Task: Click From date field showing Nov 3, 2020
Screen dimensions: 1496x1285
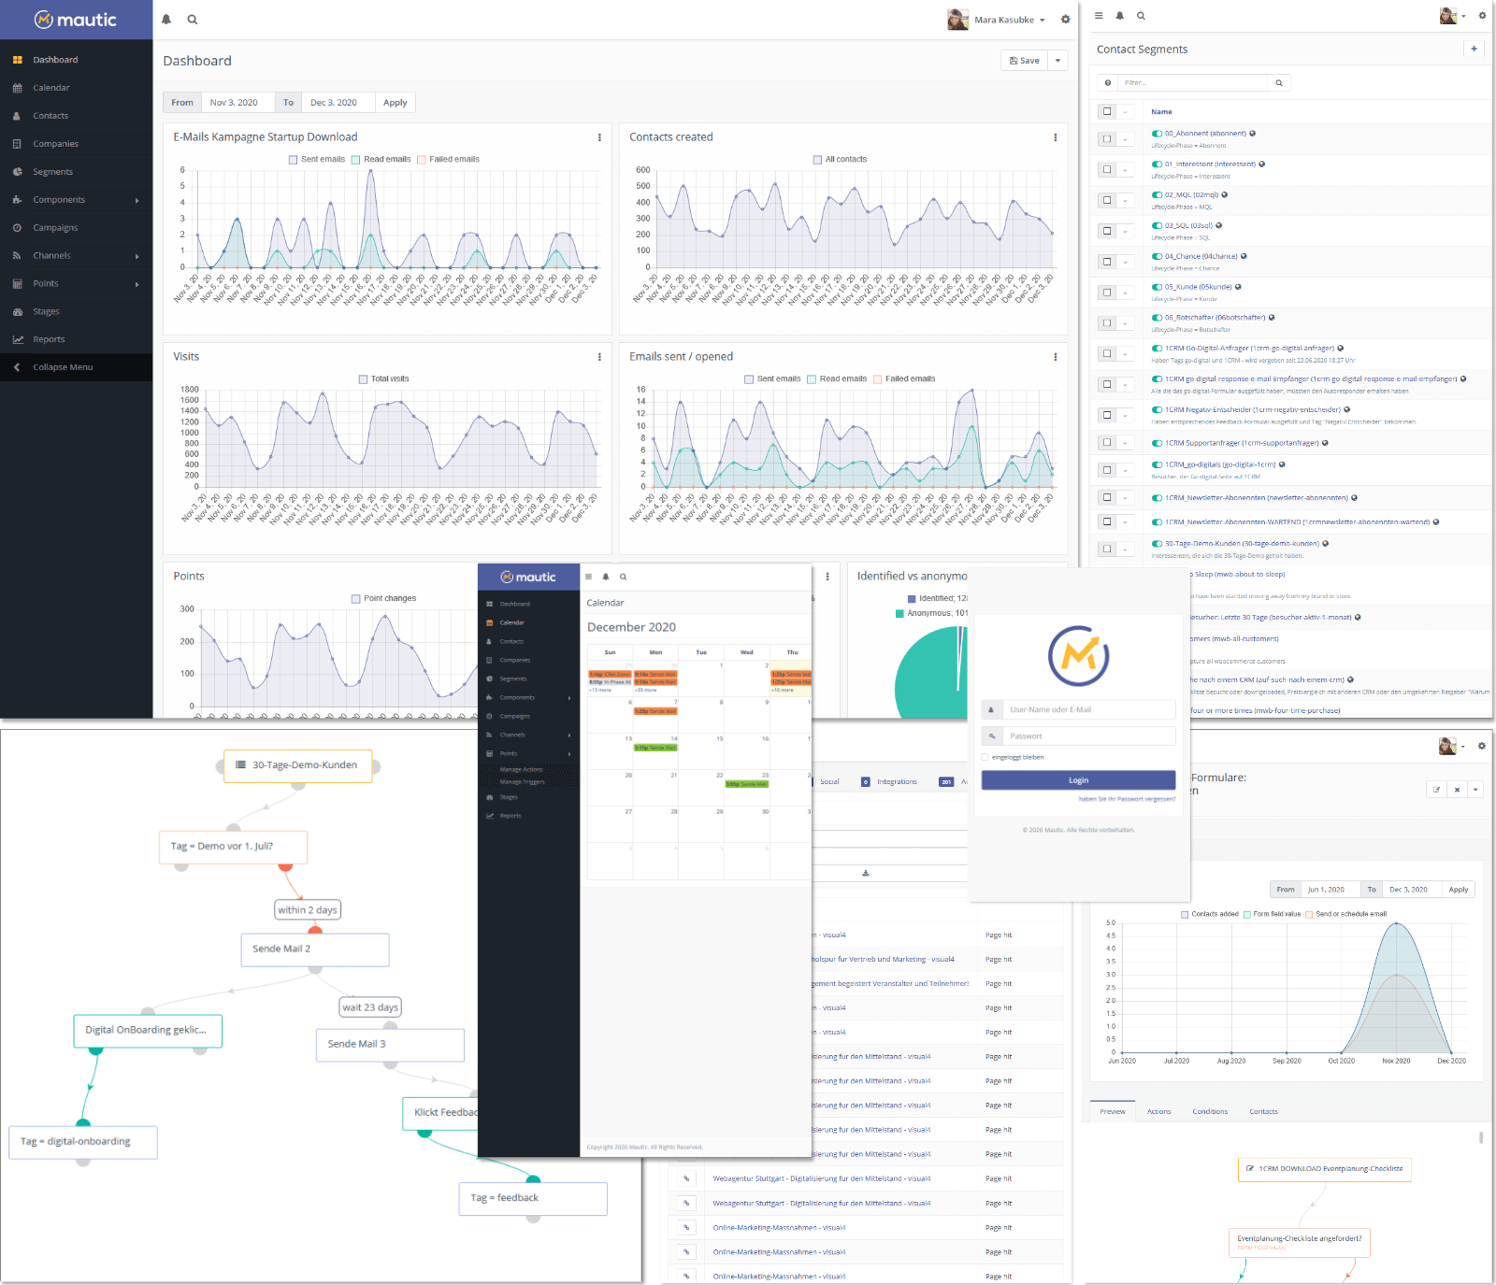Action: pyautogui.click(x=237, y=103)
